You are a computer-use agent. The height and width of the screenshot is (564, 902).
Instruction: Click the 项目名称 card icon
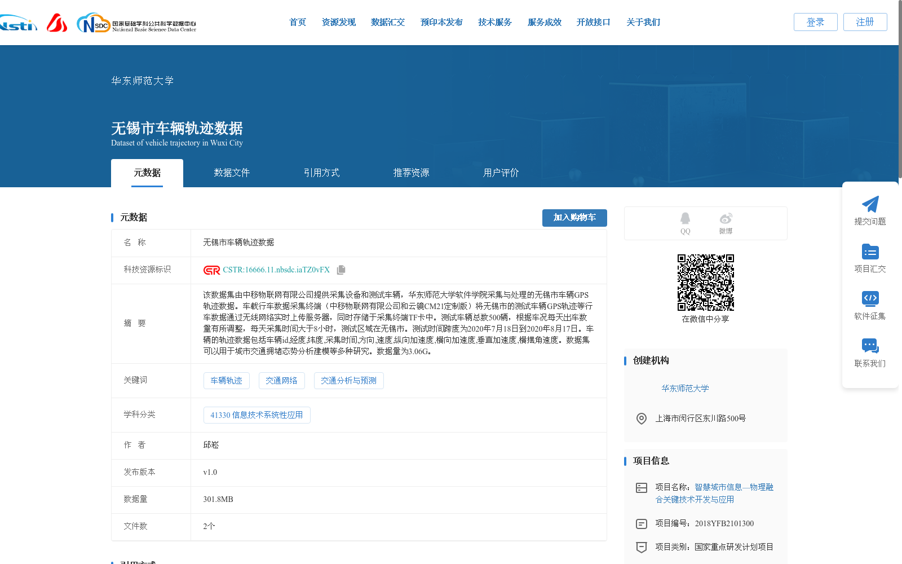642,488
